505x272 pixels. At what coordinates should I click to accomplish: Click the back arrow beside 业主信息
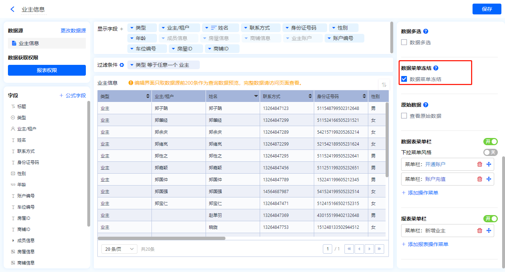point(13,9)
